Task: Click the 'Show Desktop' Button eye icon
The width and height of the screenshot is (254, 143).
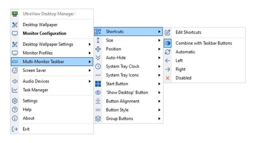Action: [98, 93]
